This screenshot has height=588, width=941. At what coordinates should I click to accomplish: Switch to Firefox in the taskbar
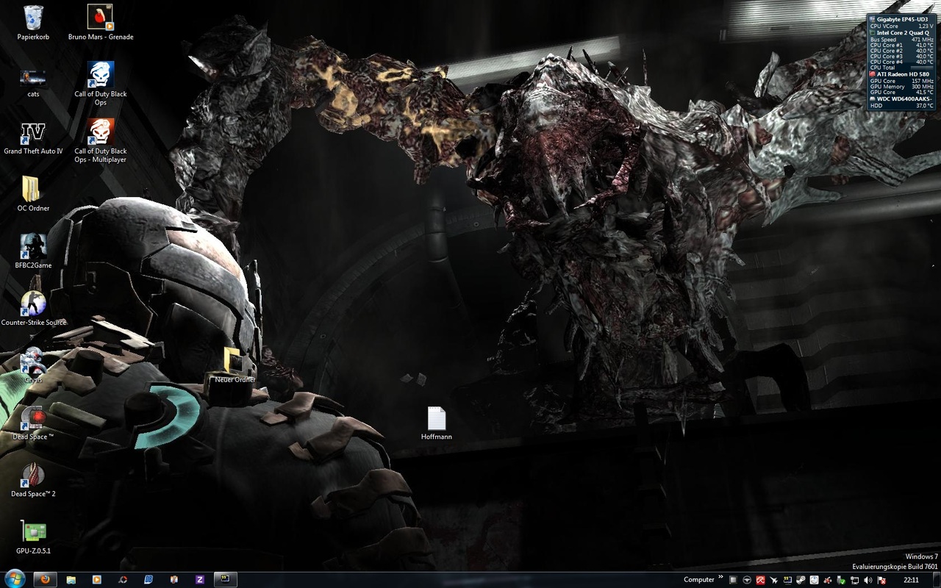pos(45,579)
